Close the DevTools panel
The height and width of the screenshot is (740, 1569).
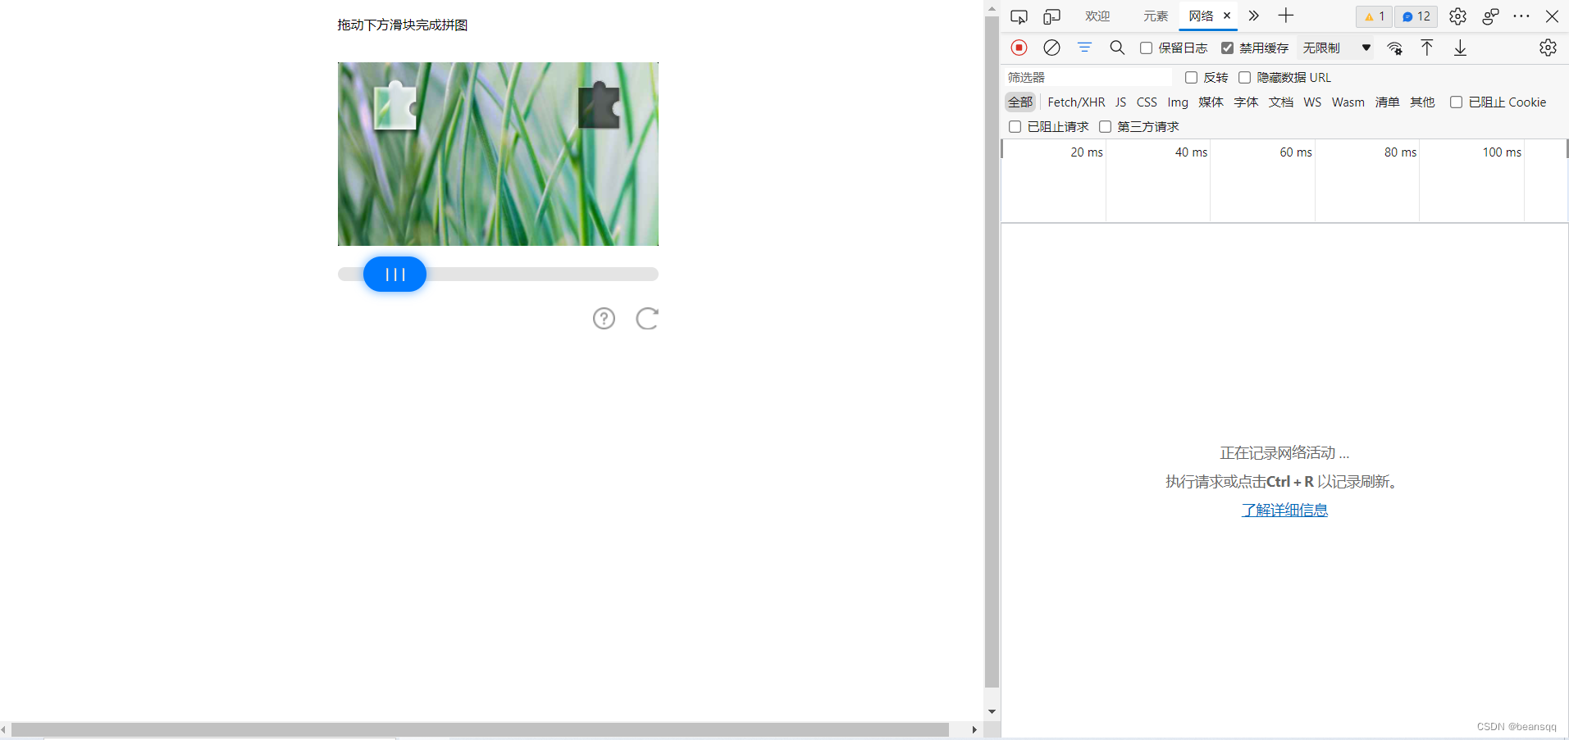point(1552,16)
